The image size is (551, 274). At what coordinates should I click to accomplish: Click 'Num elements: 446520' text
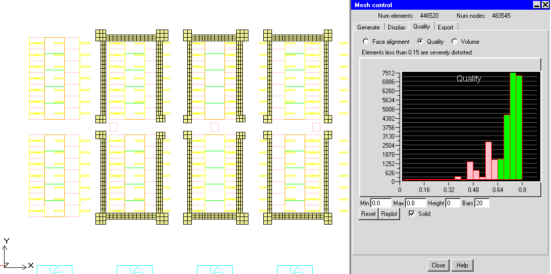(x=408, y=16)
